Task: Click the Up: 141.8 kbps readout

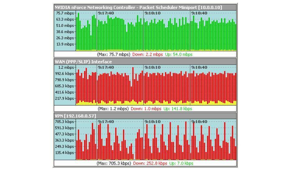Action: pos(178,109)
